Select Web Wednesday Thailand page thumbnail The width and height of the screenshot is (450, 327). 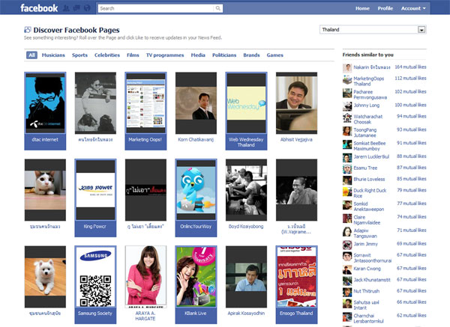point(246,103)
